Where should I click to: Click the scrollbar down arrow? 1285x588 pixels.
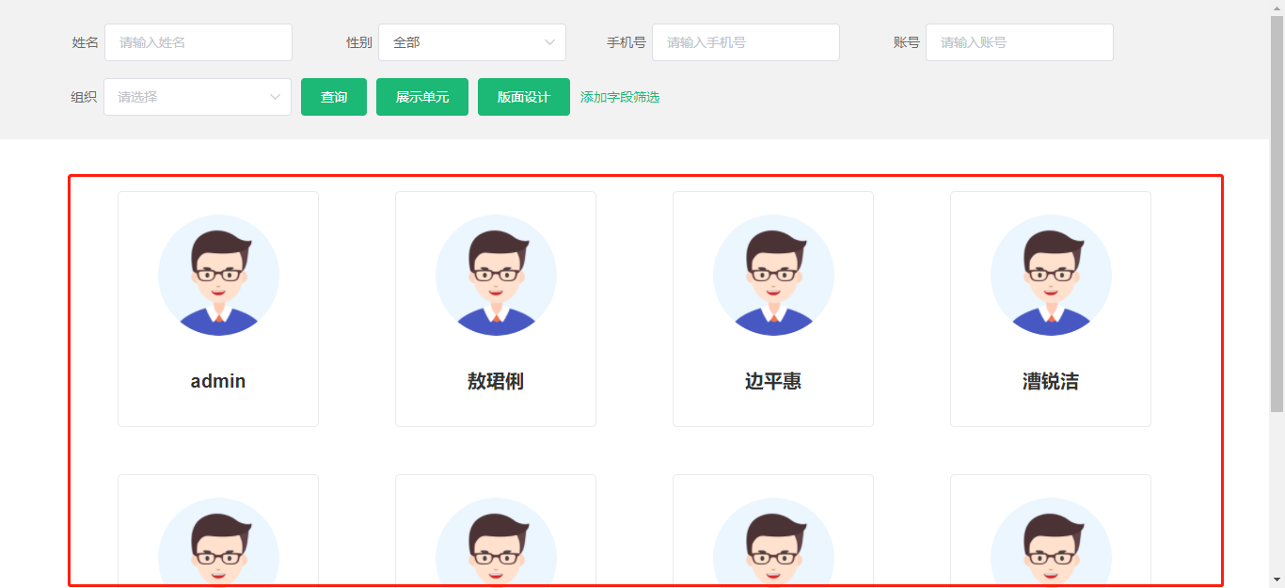tap(1277, 580)
